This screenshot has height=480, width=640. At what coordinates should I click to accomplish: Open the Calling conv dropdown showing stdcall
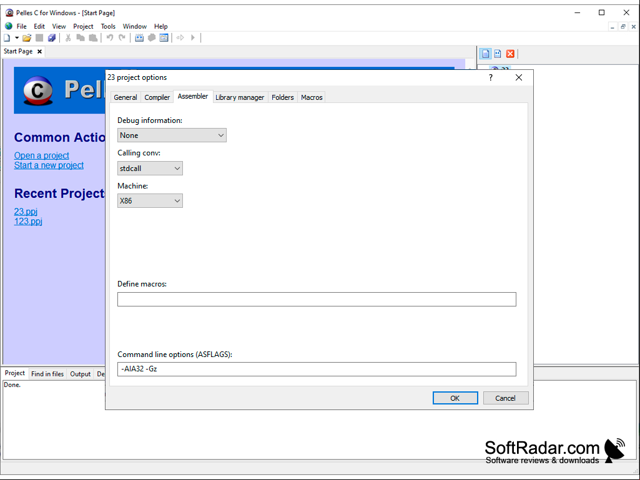click(x=150, y=168)
